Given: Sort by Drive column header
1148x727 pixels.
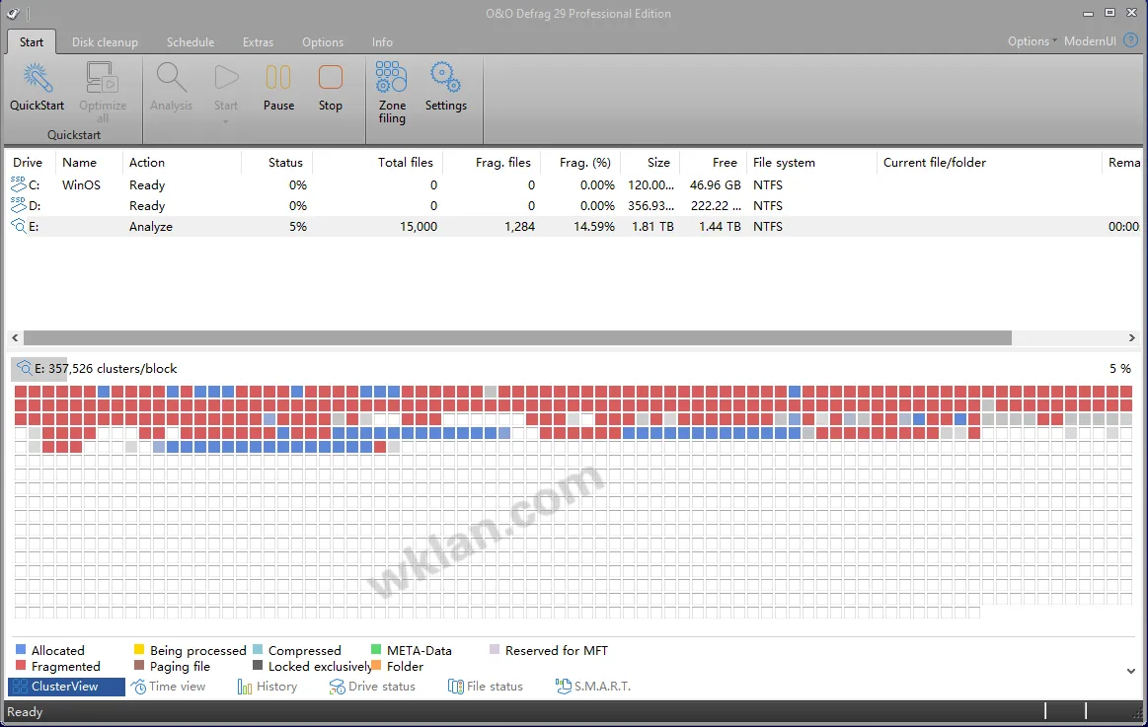Looking at the screenshot, I should [28, 163].
